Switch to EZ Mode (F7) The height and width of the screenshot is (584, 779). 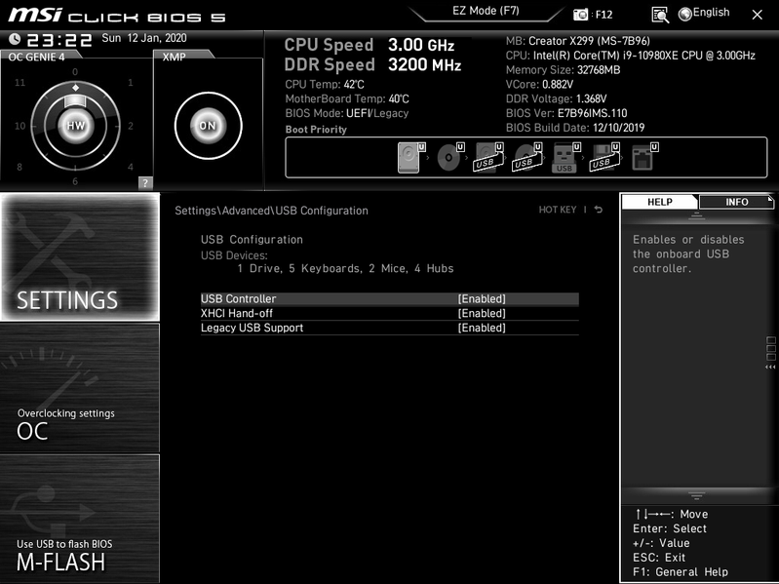tap(486, 12)
